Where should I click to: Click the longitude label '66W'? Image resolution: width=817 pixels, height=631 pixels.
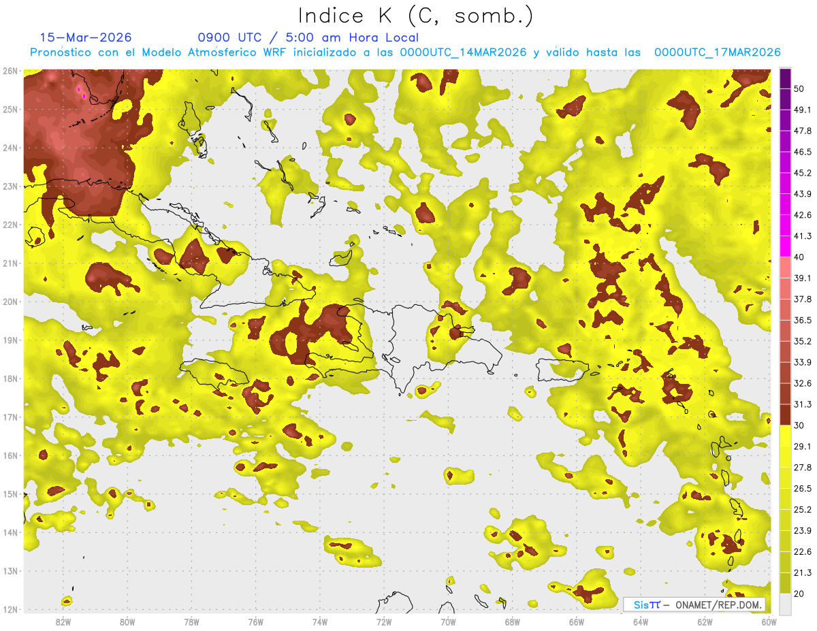pos(576,621)
